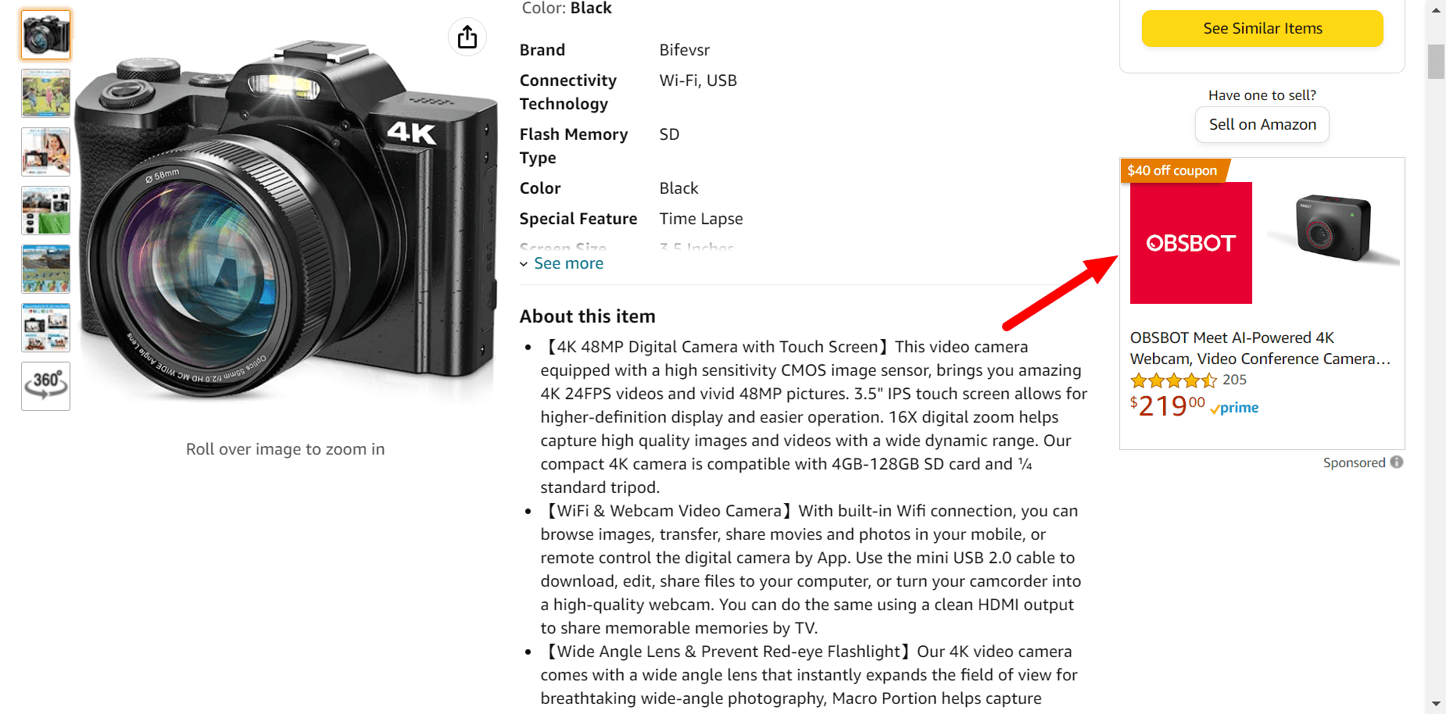
Task: Click the share icon above the product image
Action: [467, 36]
